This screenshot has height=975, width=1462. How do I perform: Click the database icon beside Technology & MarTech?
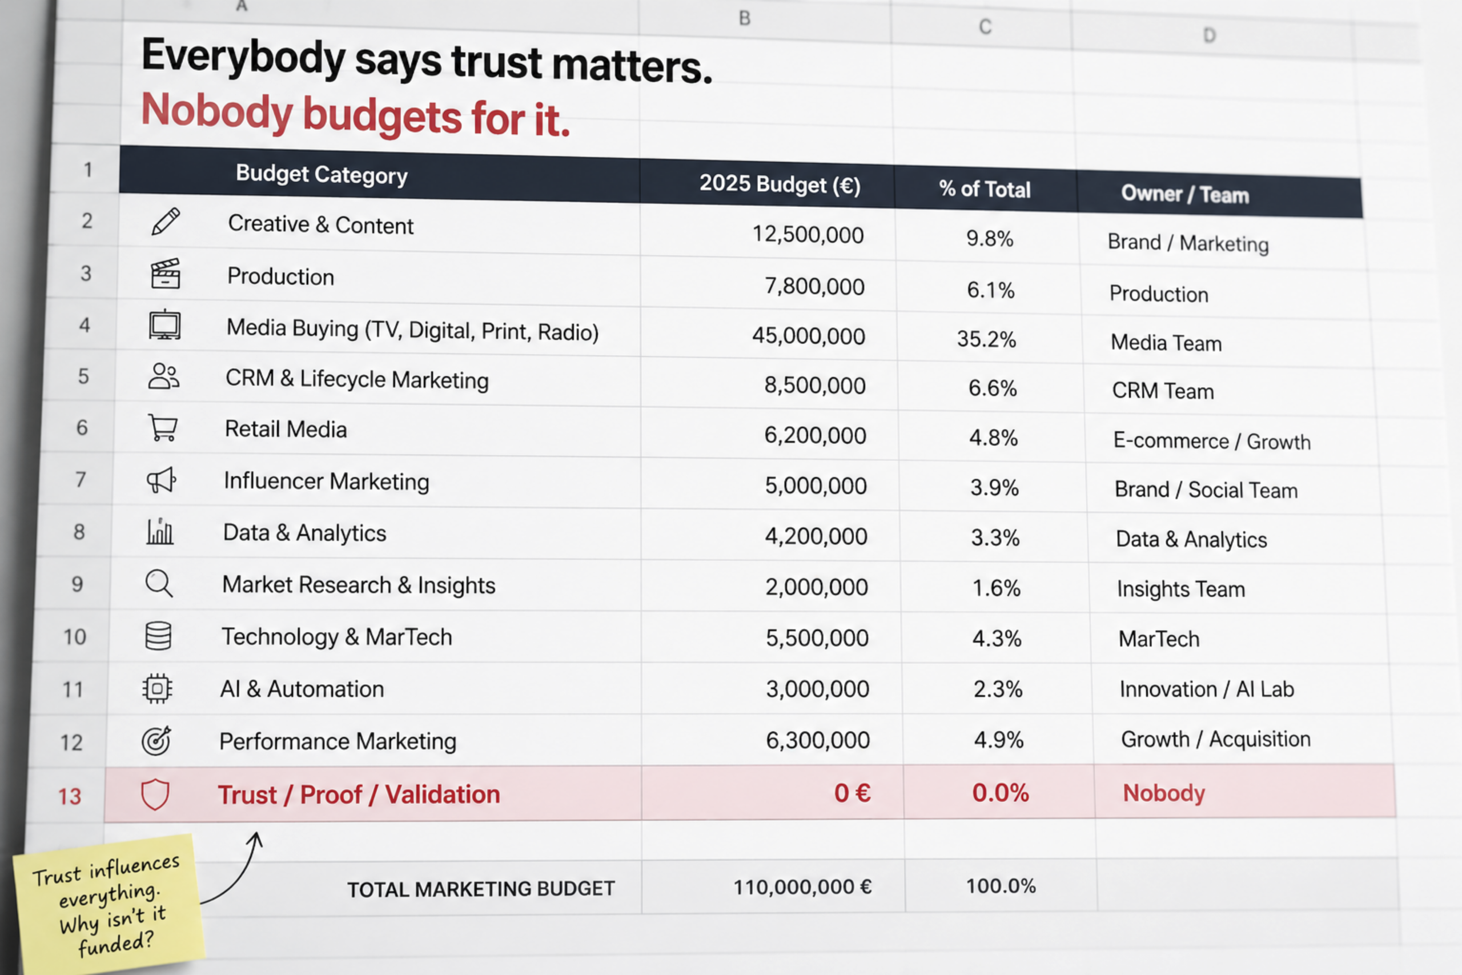coord(158,636)
